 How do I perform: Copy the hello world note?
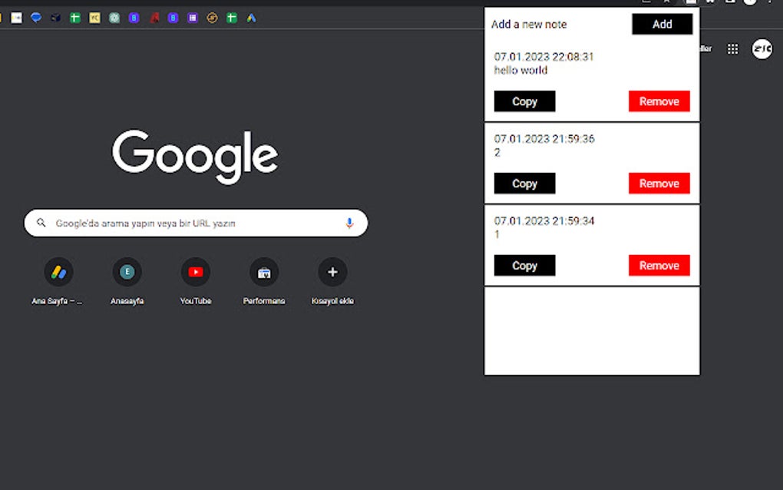[524, 101]
